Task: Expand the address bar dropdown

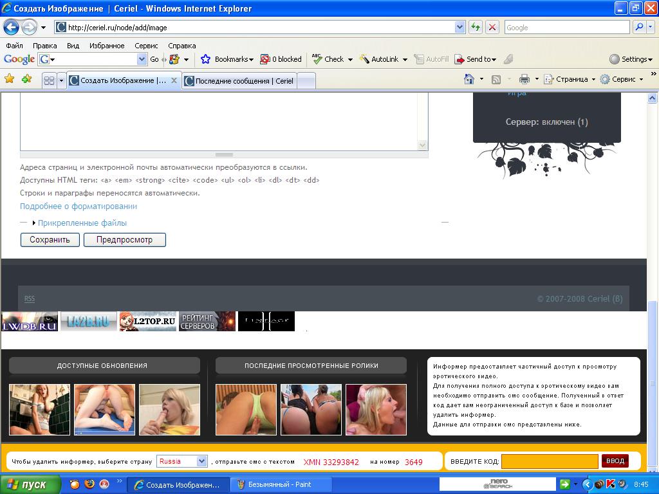Action: click(x=459, y=27)
